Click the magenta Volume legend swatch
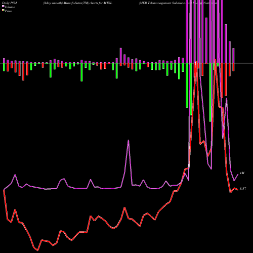The height and width of the screenshot is (253, 253). [3, 7]
